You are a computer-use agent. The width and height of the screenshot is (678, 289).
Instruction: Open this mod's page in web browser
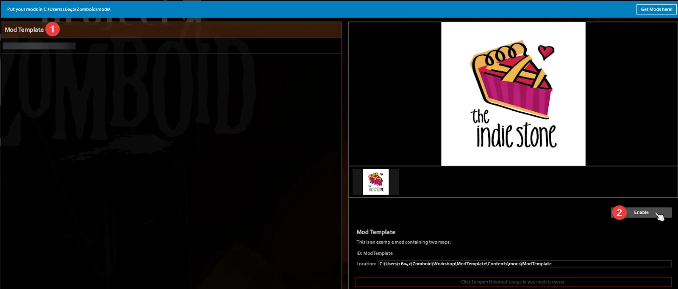coord(513,282)
